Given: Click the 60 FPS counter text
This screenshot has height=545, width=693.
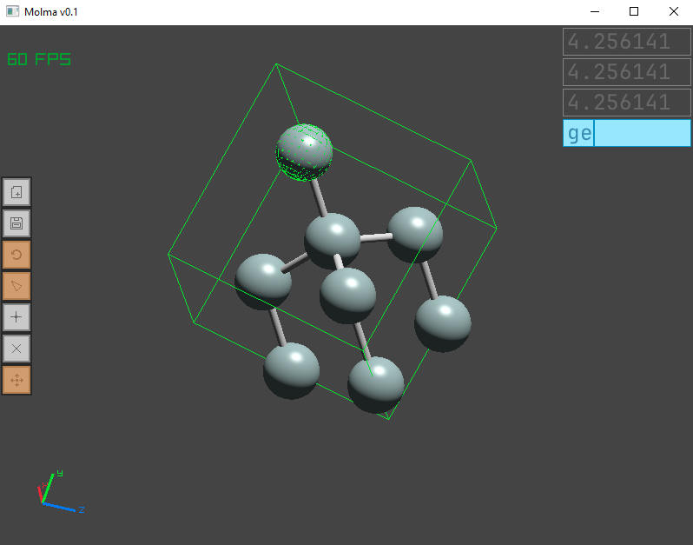Looking at the screenshot, I should click(39, 59).
